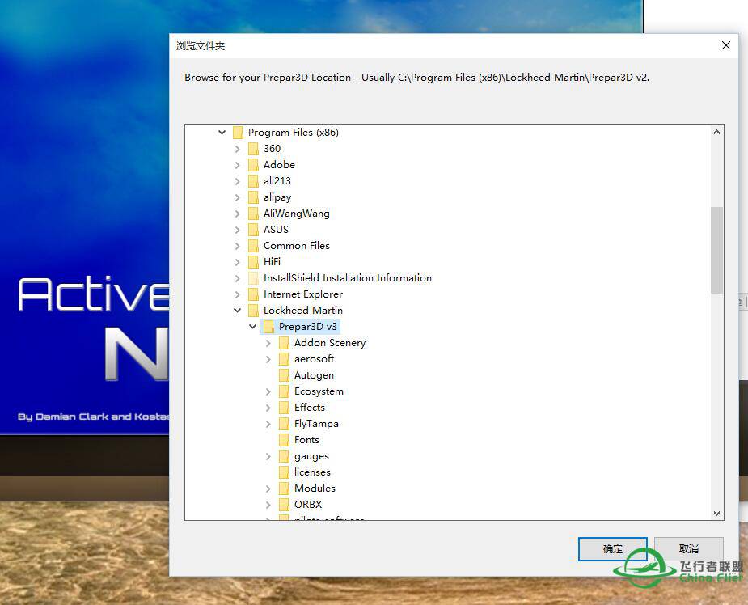Collapse the Prepar3D v3 folder
The image size is (748, 605).
pyautogui.click(x=253, y=327)
